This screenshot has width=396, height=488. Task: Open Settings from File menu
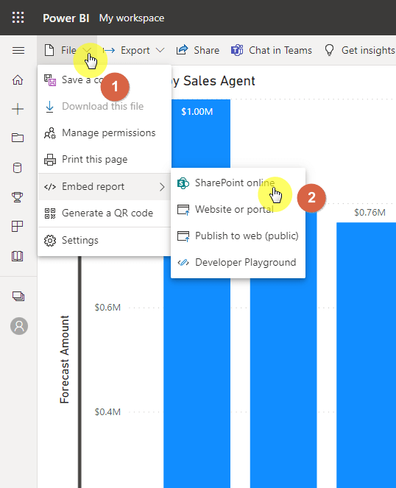pos(105,240)
